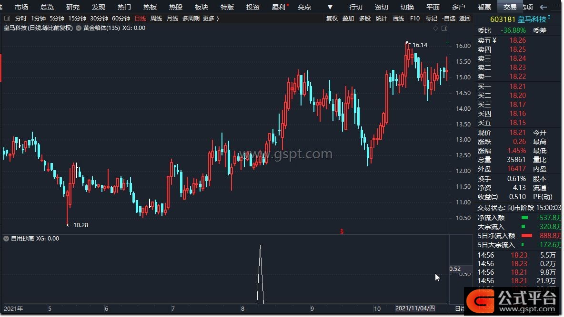Expand the 更多 period options

tap(211, 19)
